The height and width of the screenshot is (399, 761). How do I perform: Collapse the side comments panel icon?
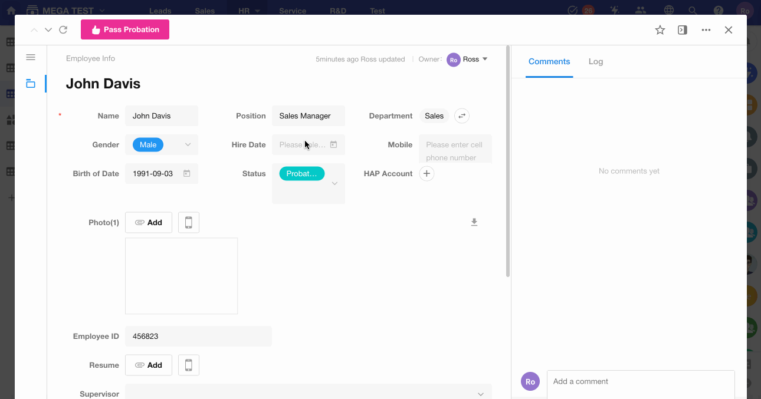(x=683, y=30)
